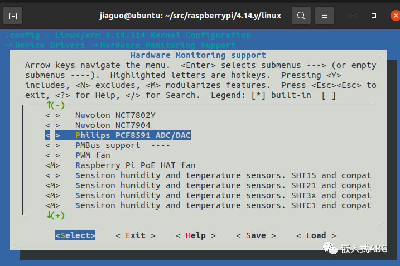The image size is (400, 266).
Task: Select the Raspberry Pi PoE HAT fan entry
Action: 136,165
